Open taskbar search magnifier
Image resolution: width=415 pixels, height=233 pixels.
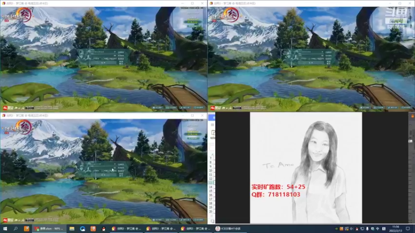pos(16,228)
